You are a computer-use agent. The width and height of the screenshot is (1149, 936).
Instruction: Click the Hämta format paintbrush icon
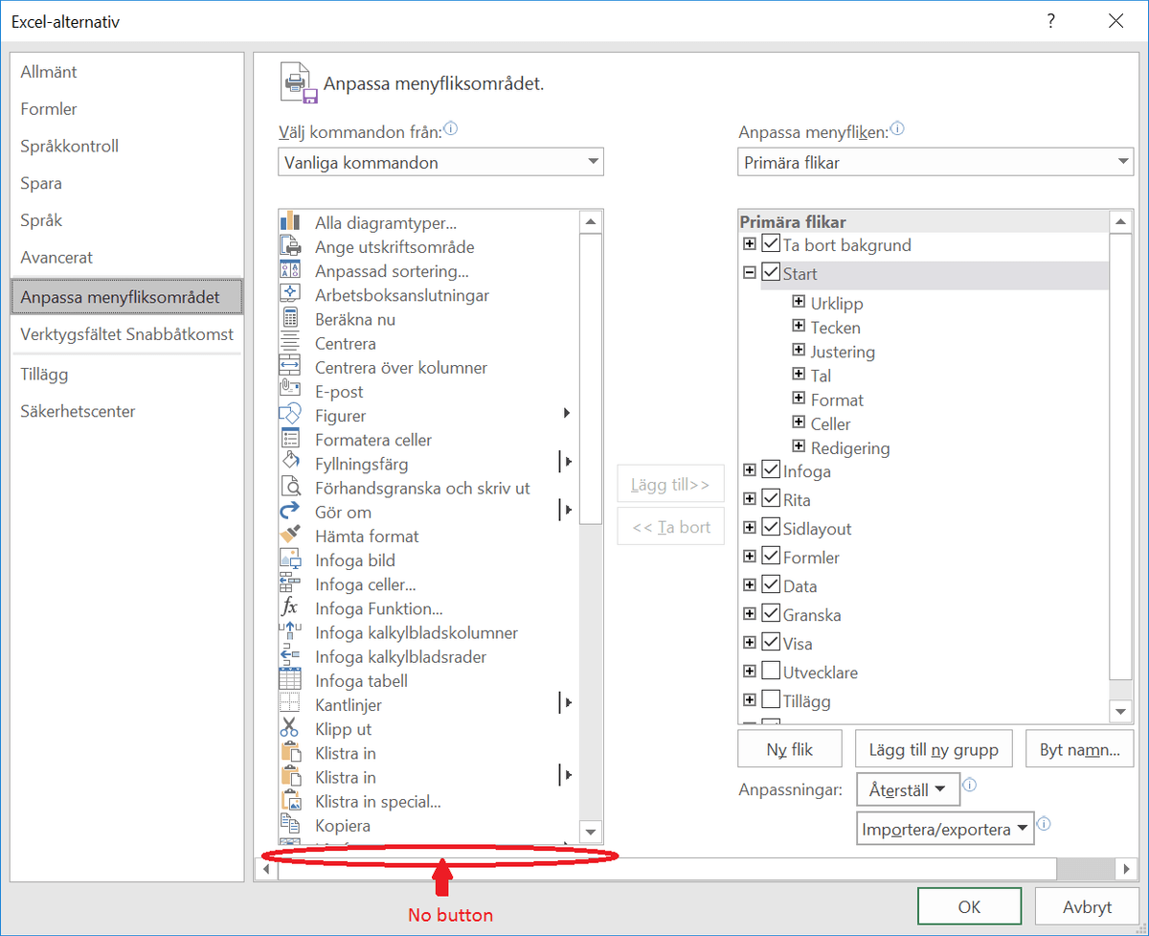pos(290,536)
